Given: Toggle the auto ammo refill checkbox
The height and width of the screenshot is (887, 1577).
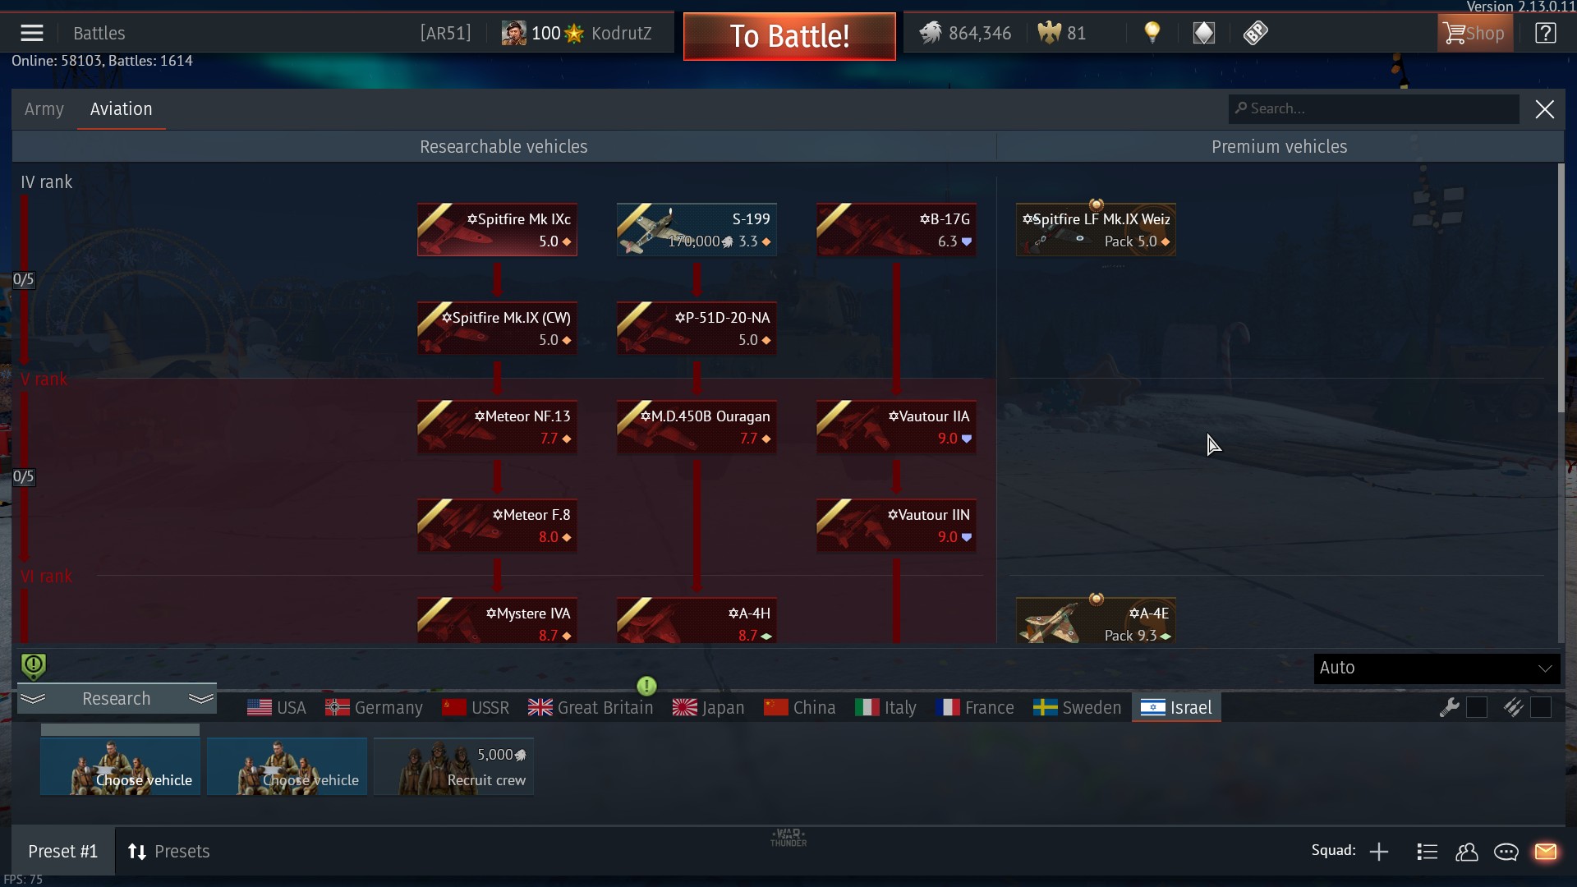Looking at the screenshot, I should tap(1541, 707).
